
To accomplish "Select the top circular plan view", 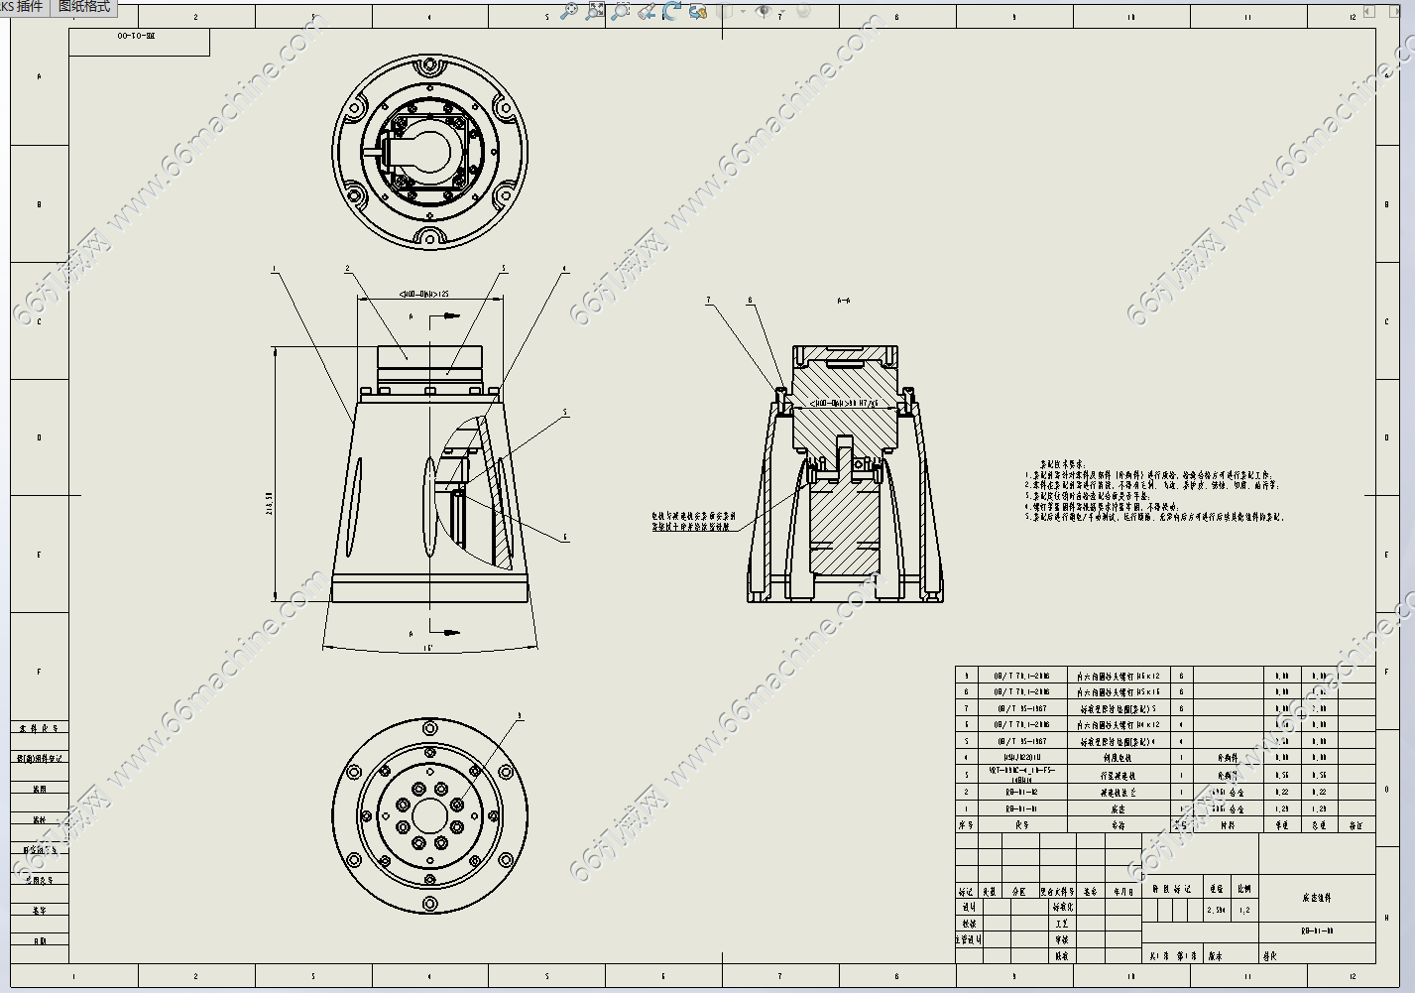I will 429,153.
